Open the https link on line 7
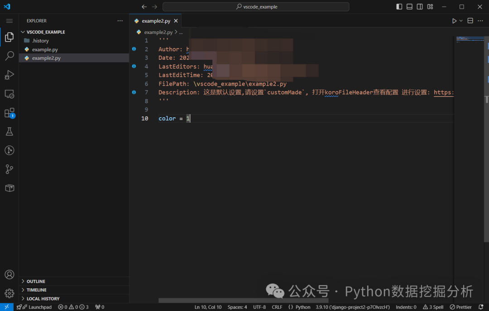The image size is (489, 311). 444,92
